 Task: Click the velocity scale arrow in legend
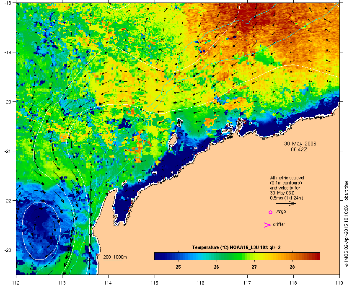(286, 204)
